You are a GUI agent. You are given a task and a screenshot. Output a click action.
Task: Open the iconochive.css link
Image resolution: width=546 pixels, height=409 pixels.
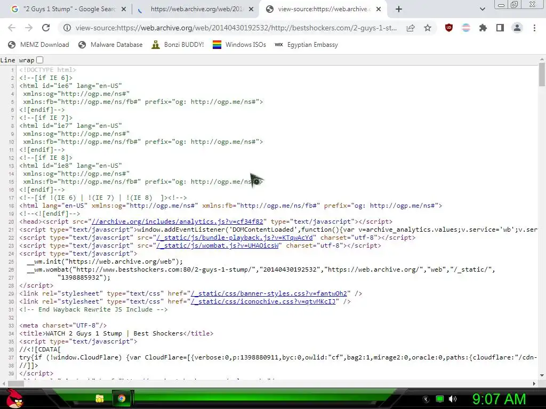(x=263, y=301)
